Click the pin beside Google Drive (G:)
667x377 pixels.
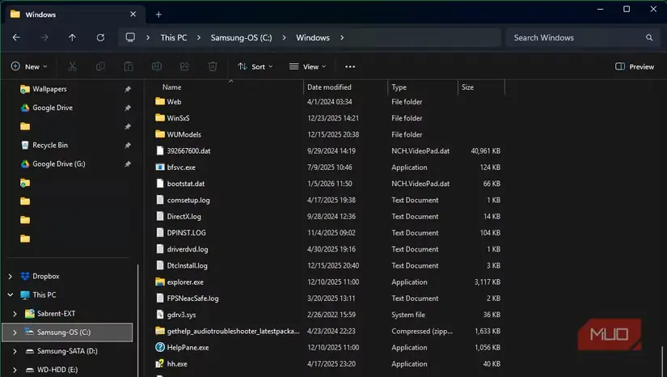click(x=128, y=163)
